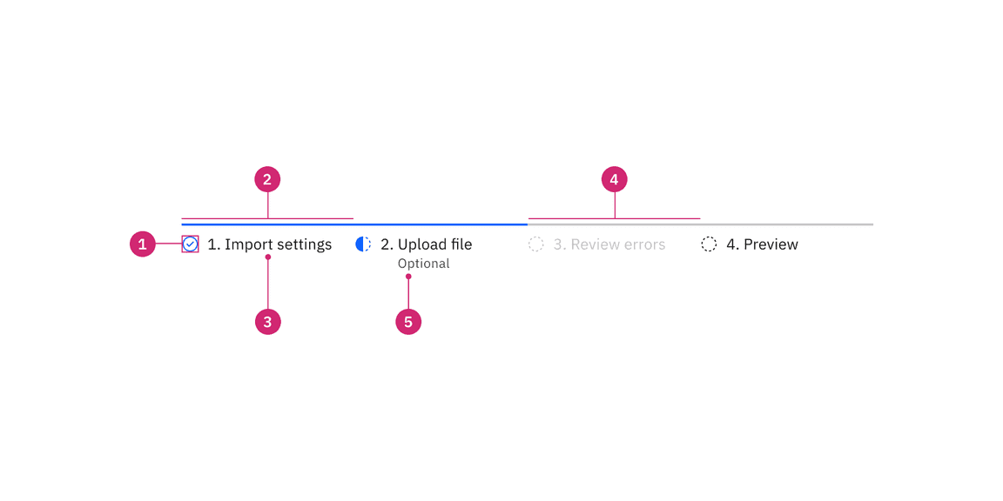Select the step labeled 2. Upload file
The height and width of the screenshot is (501, 1003).
tap(426, 244)
